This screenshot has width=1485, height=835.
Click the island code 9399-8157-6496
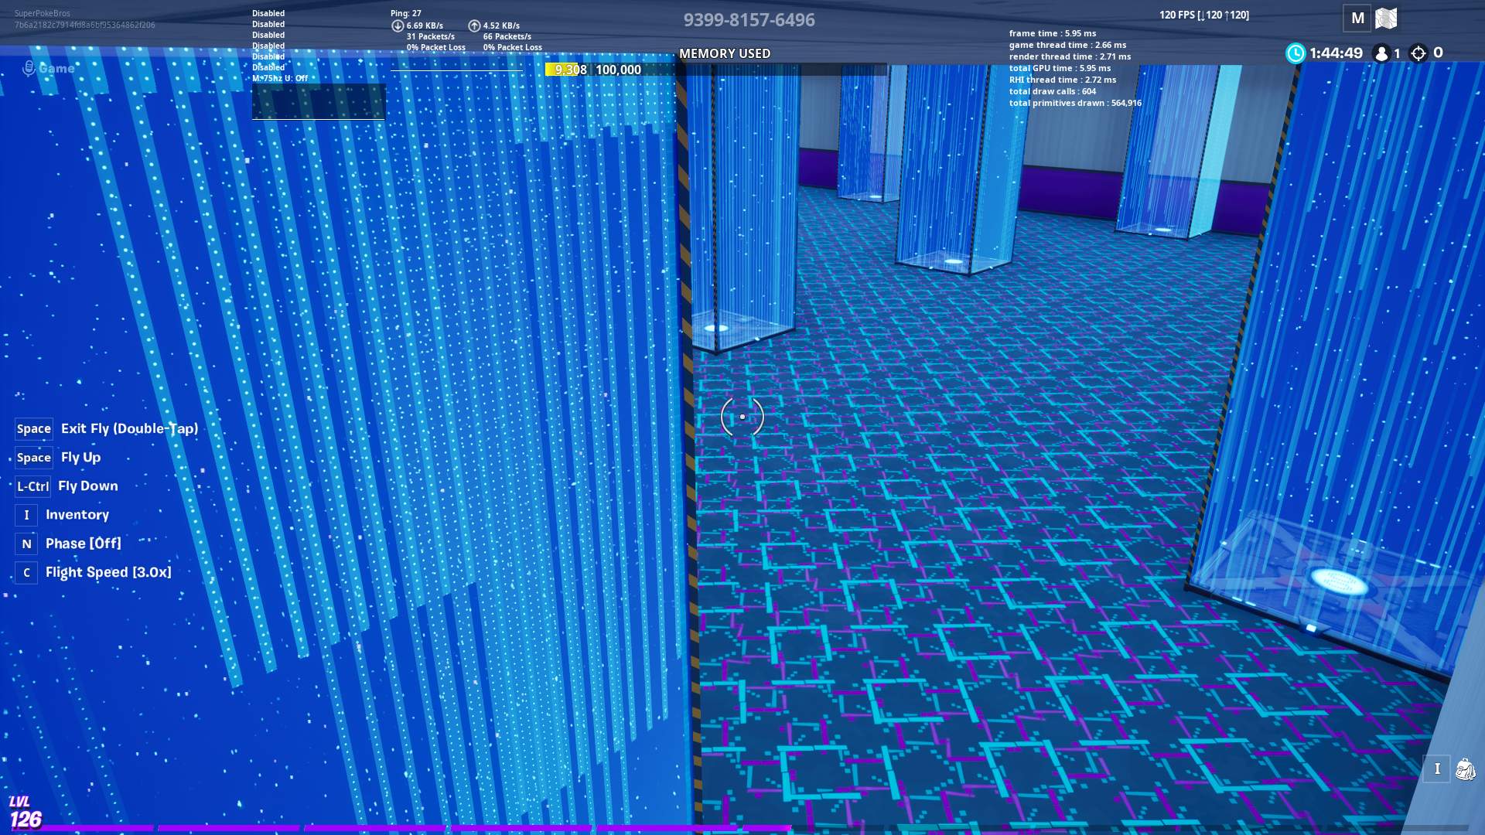[749, 20]
